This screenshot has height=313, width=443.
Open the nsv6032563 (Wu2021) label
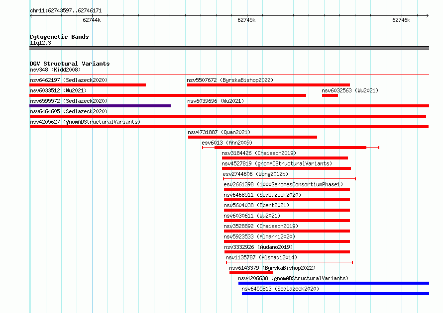click(350, 90)
